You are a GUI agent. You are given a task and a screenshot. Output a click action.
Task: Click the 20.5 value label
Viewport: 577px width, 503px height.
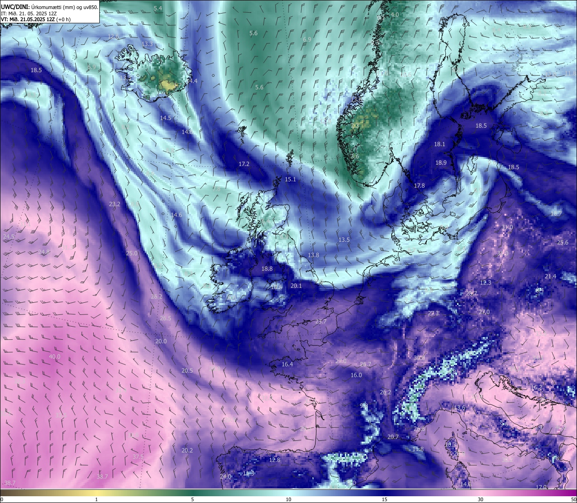(187, 371)
